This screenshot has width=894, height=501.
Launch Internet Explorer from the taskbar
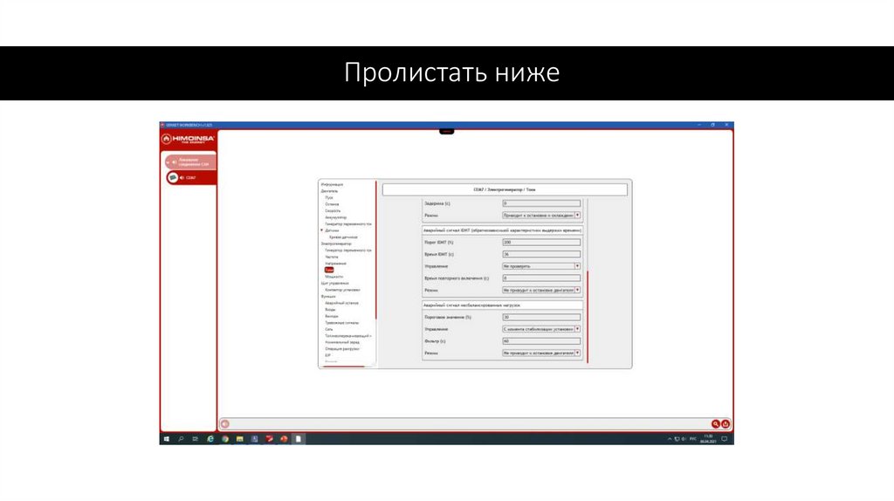pyautogui.click(x=210, y=439)
